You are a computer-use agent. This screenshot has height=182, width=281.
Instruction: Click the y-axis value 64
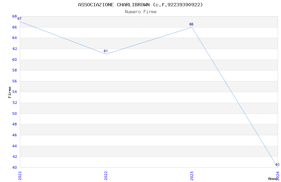(x=15, y=38)
